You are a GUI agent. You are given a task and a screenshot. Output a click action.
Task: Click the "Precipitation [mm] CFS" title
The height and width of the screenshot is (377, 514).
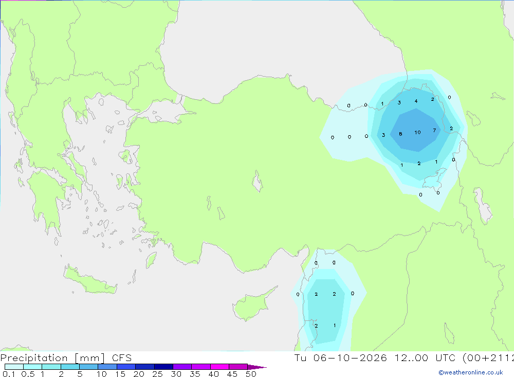coord(66,358)
